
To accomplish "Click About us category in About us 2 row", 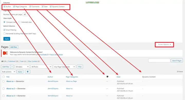I will [x=69, y=88].
